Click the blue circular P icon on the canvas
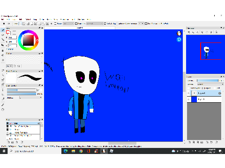This screenshot has height=168, width=225. coord(179,40)
